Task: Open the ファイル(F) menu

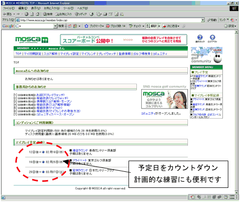Action: tap(9, 8)
